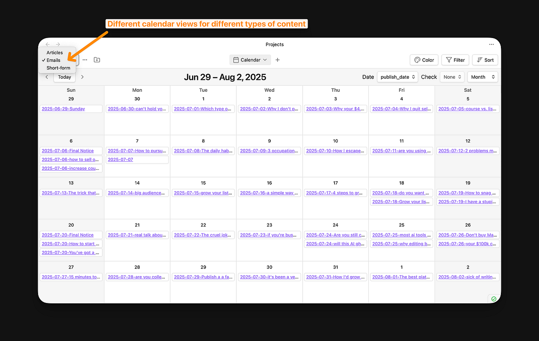Open the 2025-07-06-Final Notice entry

(x=68, y=151)
